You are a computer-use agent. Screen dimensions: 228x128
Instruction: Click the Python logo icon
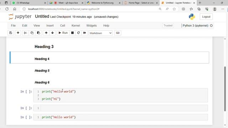click(192, 17)
